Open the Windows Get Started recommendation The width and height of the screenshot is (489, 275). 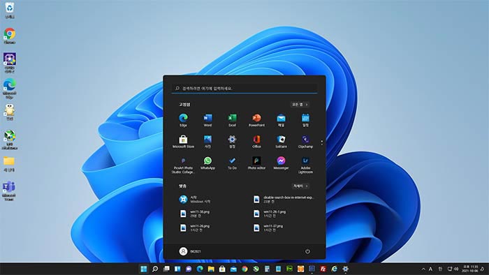[x=195, y=200]
